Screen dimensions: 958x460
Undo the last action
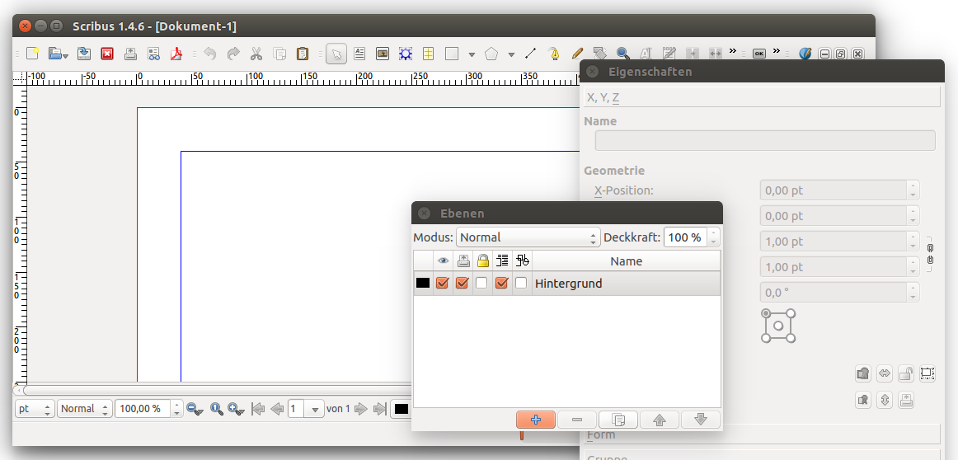pyautogui.click(x=209, y=54)
